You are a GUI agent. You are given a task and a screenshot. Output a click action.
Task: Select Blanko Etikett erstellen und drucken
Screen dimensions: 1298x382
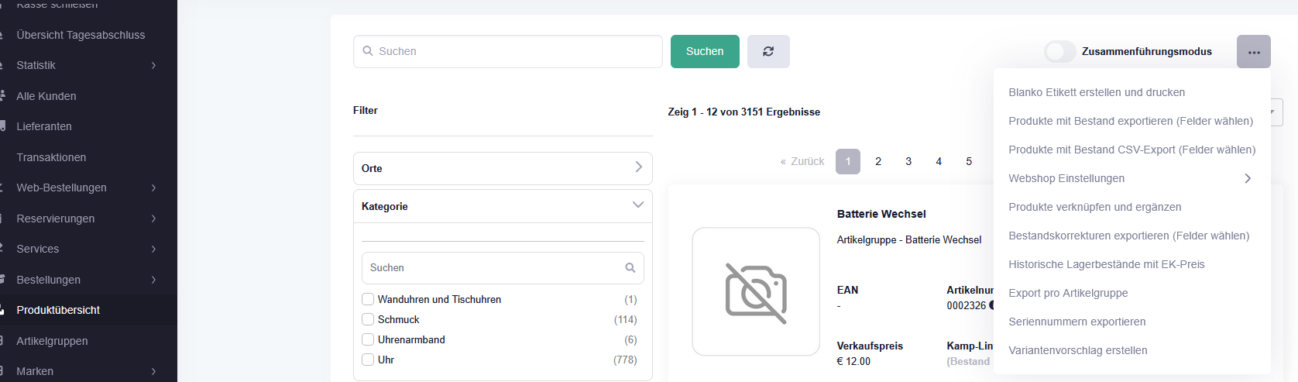(1096, 92)
